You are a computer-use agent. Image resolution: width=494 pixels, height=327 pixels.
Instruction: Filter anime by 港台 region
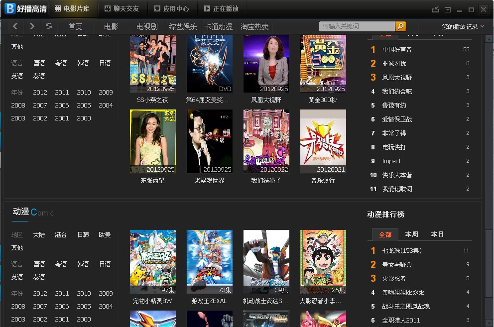pos(61,235)
